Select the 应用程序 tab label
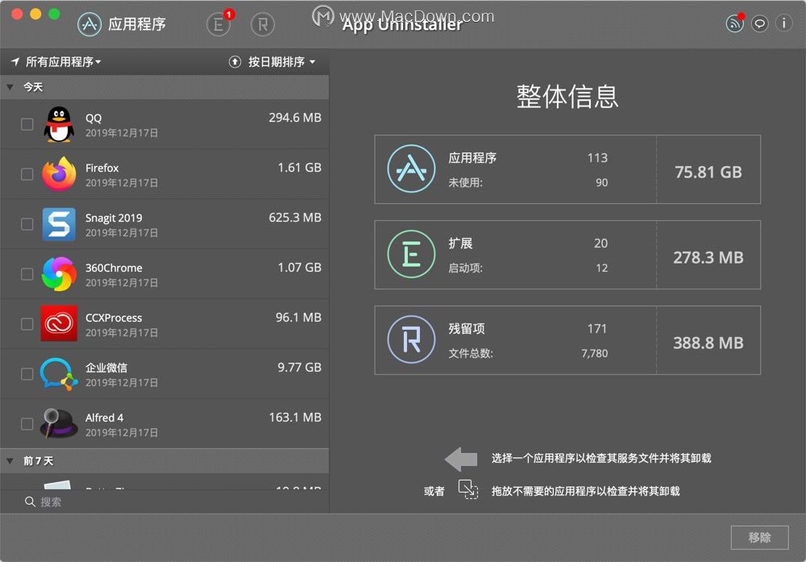This screenshot has height=562, width=806. [137, 24]
